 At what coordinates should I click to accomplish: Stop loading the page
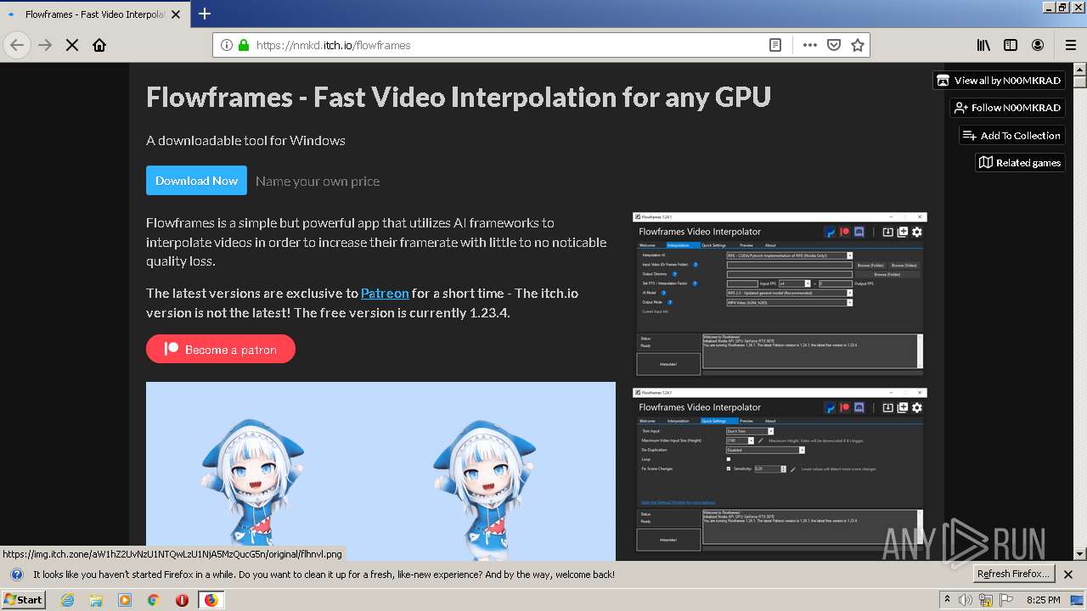(x=72, y=45)
